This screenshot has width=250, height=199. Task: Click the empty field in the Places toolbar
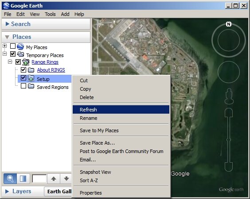pos(39,179)
